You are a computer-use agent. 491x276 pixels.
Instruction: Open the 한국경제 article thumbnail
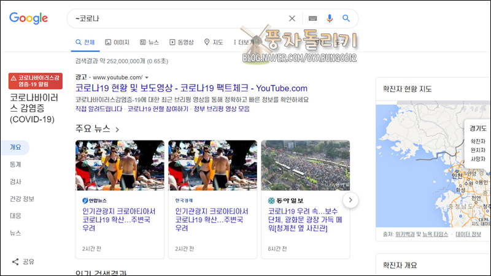coord(212,165)
